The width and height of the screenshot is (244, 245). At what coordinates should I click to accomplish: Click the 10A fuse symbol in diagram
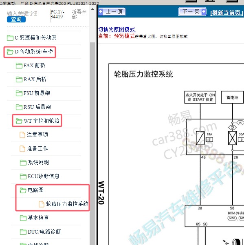coord(200,138)
